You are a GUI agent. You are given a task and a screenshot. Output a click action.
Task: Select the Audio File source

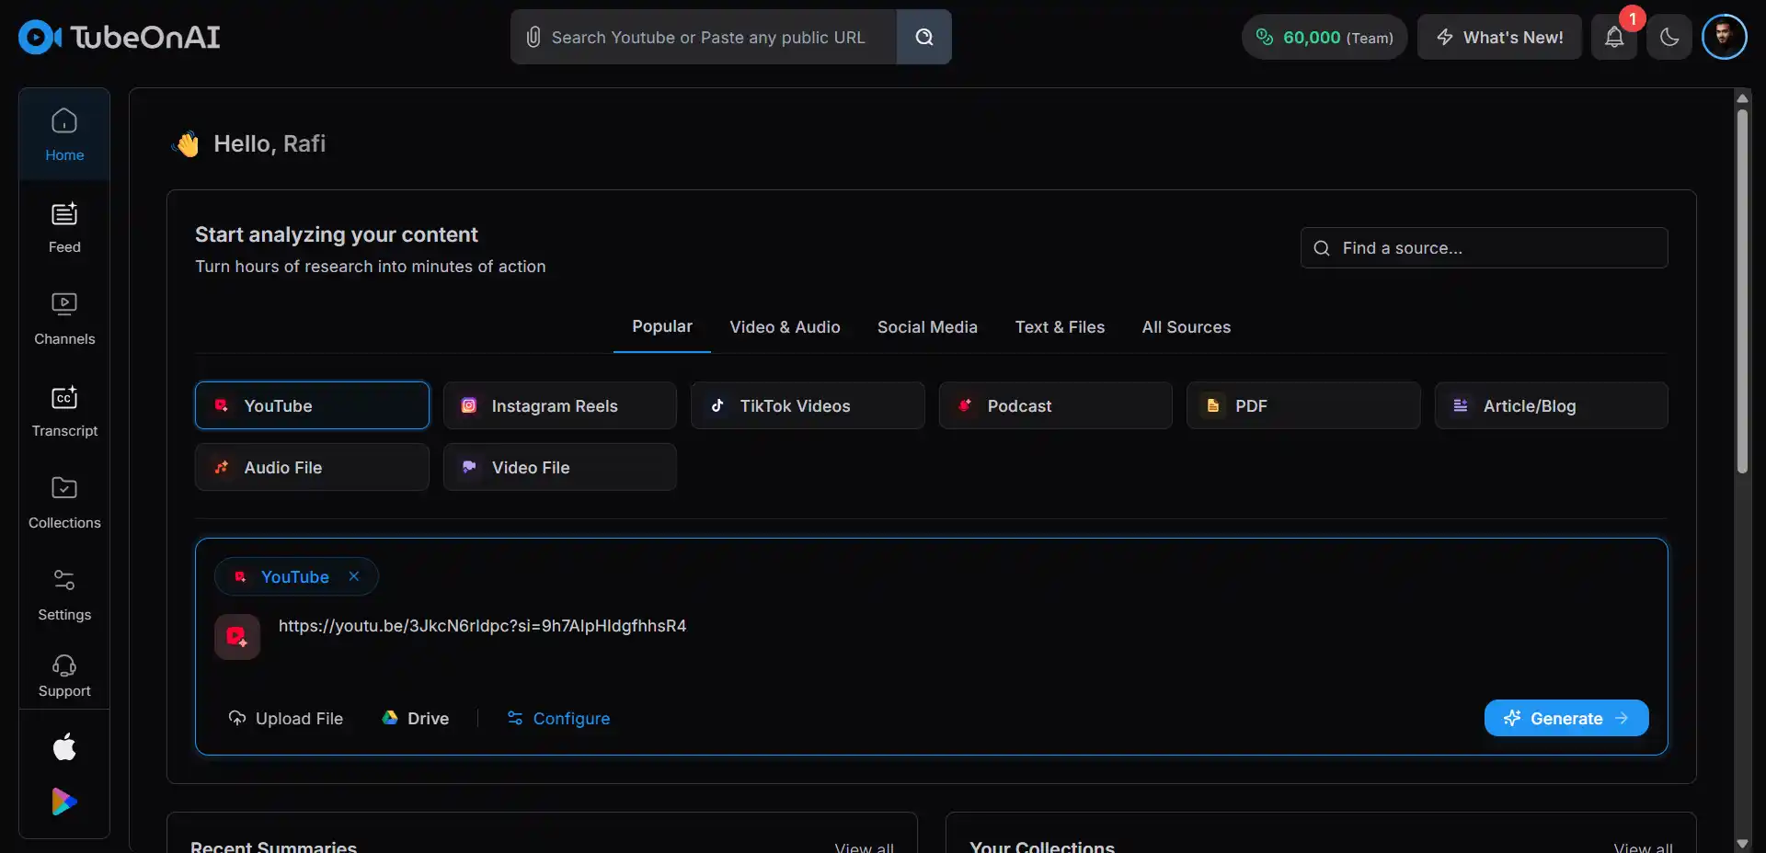(x=312, y=467)
